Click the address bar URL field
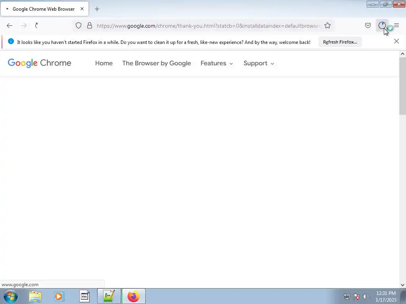Screen dimensions: 406x304 [208, 26]
